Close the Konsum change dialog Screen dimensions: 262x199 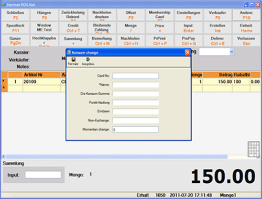pos(188,52)
